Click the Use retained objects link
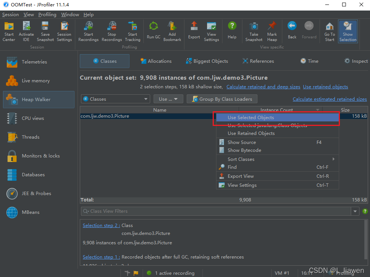 tap(326, 87)
